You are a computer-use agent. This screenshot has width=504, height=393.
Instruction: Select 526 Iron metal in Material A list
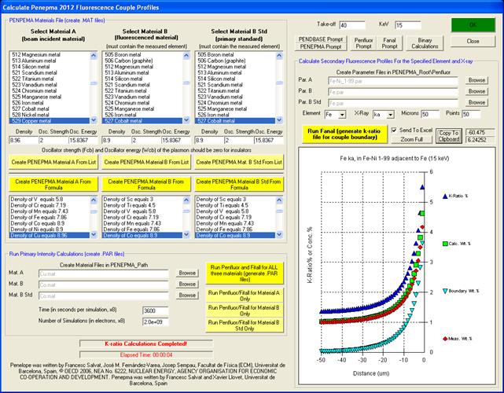50,103
